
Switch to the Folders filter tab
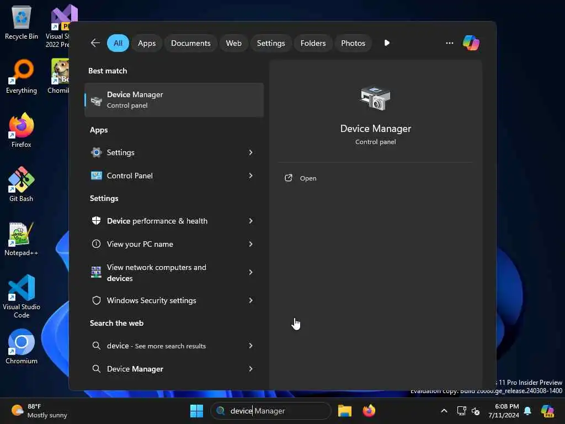click(x=313, y=43)
